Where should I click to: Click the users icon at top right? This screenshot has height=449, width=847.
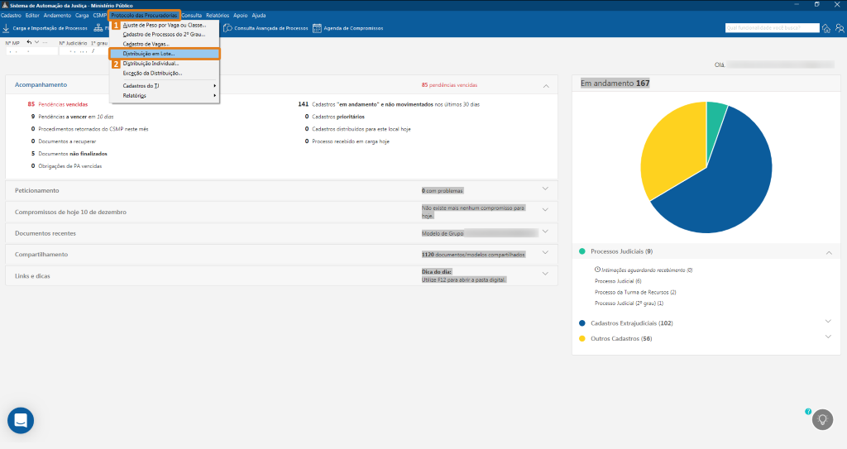click(x=839, y=28)
